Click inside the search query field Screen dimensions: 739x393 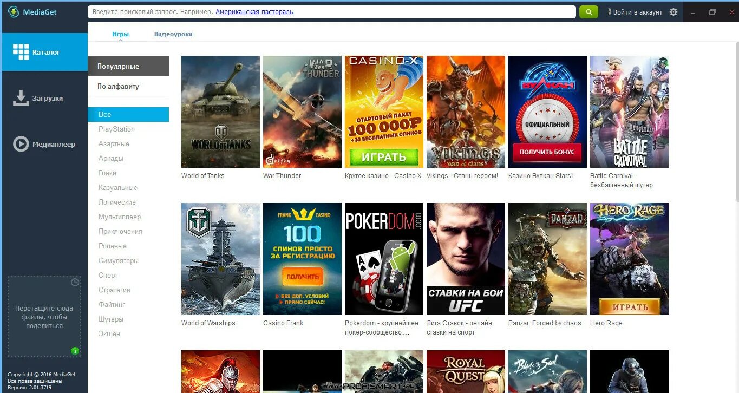click(x=332, y=12)
